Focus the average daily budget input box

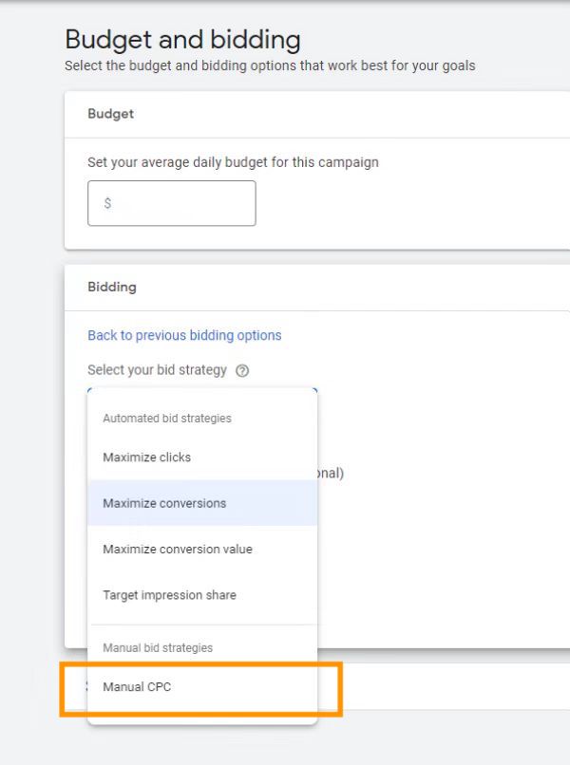click(x=180, y=203)
